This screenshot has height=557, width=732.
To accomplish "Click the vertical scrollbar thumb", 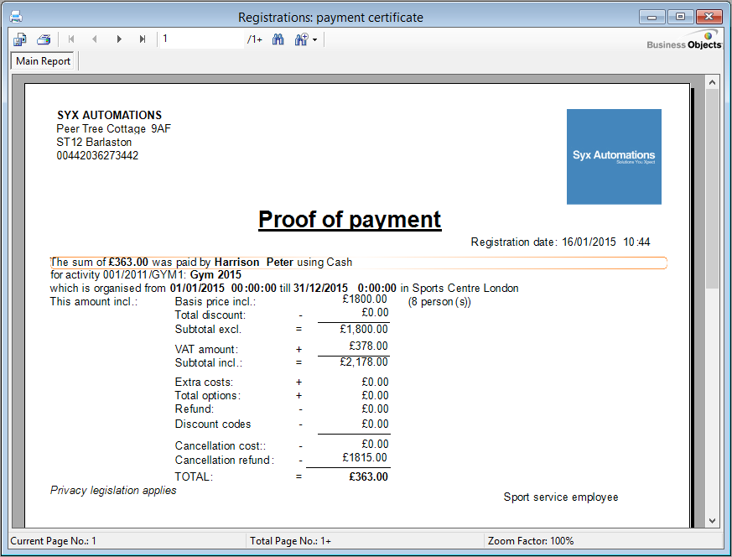I will pos(712,189).
